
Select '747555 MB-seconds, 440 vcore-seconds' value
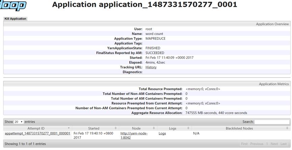point(216,113)
